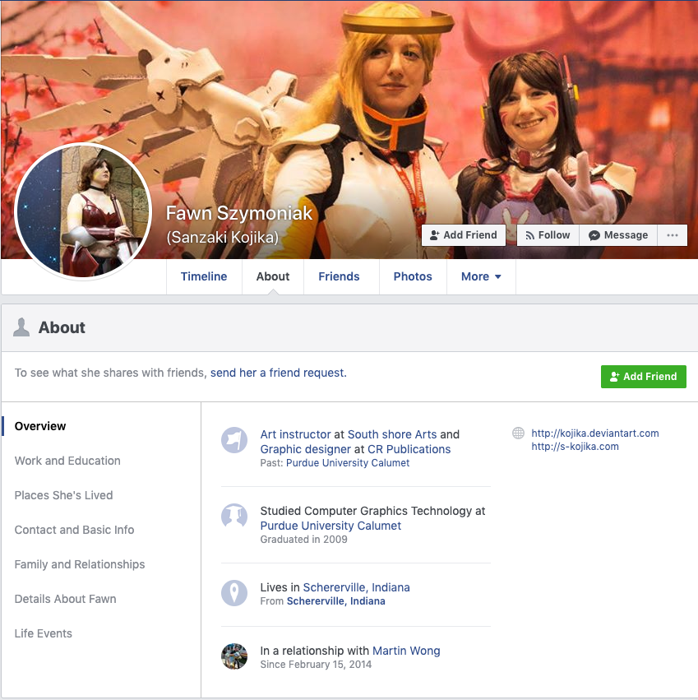Switch to the Timeline tab

coord(204,276)
